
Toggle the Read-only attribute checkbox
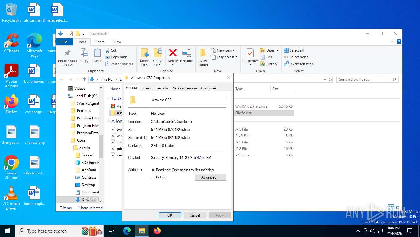[x=153, y=170]
